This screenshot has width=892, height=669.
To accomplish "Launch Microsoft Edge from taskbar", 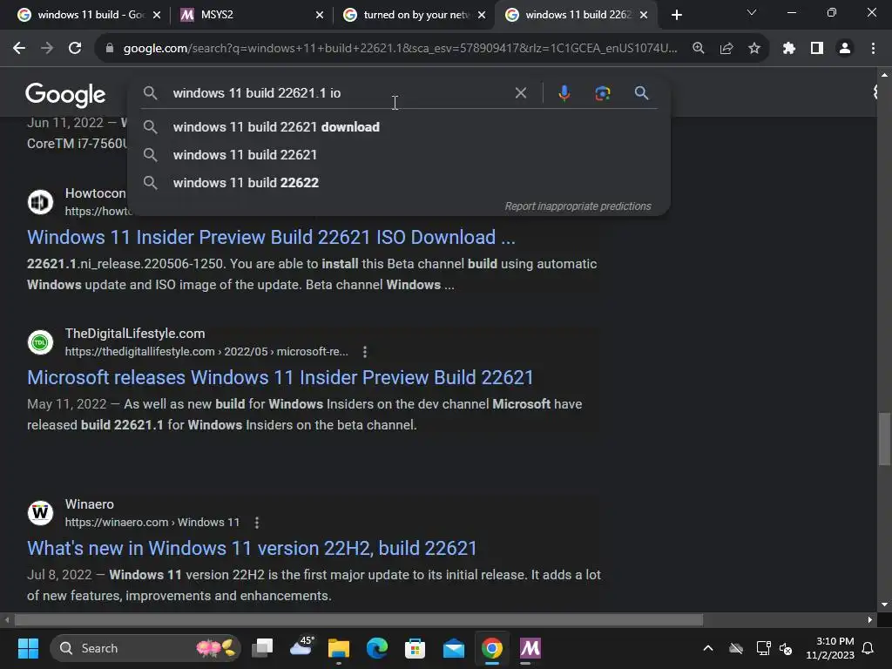I will pos(377,648).
